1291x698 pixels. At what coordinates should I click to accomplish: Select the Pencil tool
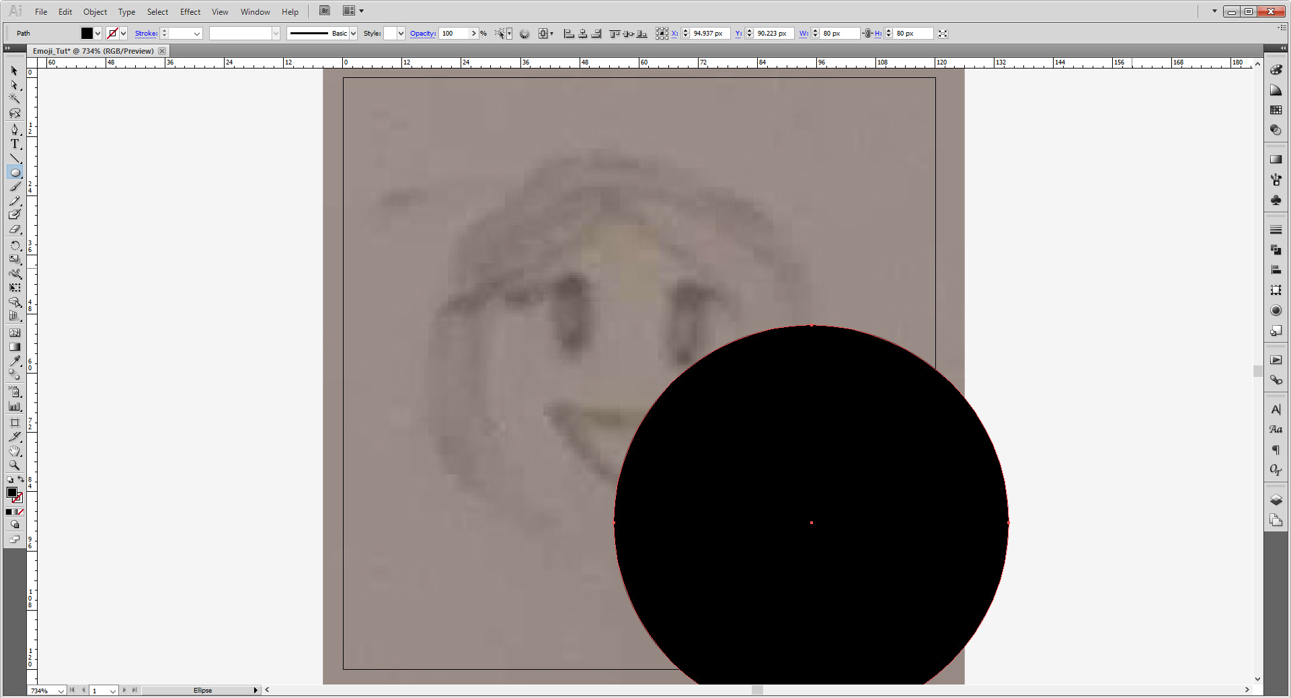(15, 202)
